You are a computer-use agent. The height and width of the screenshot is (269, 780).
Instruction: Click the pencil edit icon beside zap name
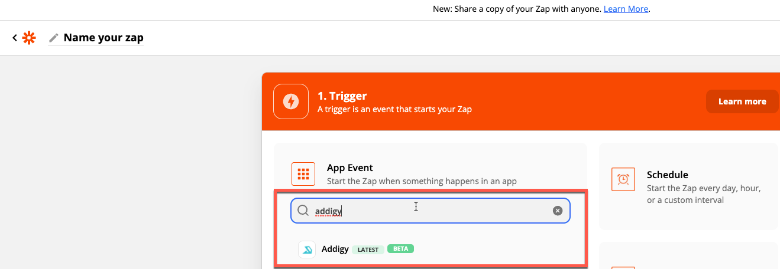[x=54, y=38]
